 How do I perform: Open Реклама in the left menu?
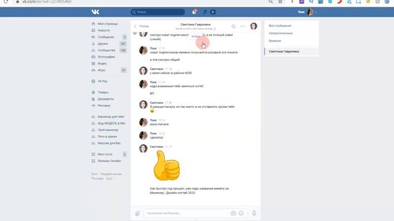104,106
